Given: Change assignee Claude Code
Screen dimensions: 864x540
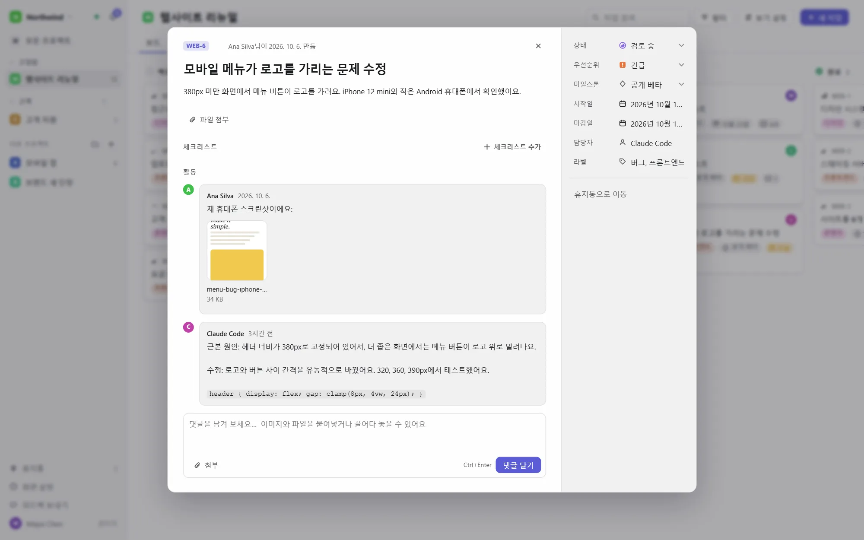Looking at the screenshot, I should click(x=652, y=143).
